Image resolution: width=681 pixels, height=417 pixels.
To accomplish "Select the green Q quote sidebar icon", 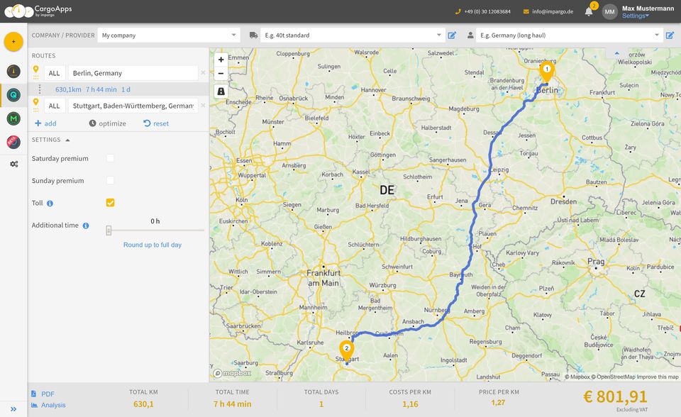I will [x=13, y=95].
